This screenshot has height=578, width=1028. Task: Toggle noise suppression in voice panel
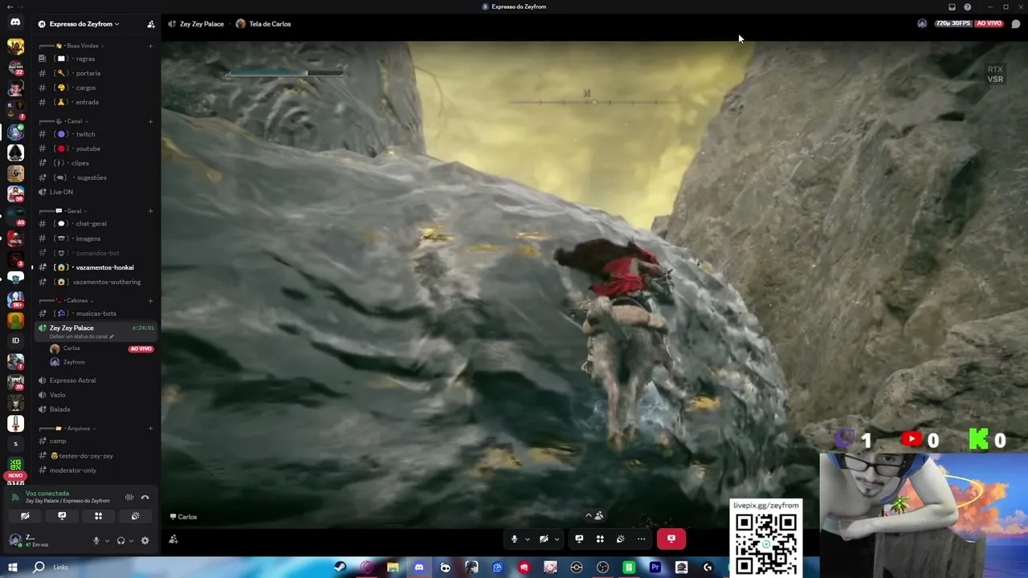(129, 498)
